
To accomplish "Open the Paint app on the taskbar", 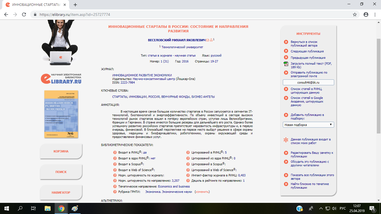I will click(x=75, y=208).
